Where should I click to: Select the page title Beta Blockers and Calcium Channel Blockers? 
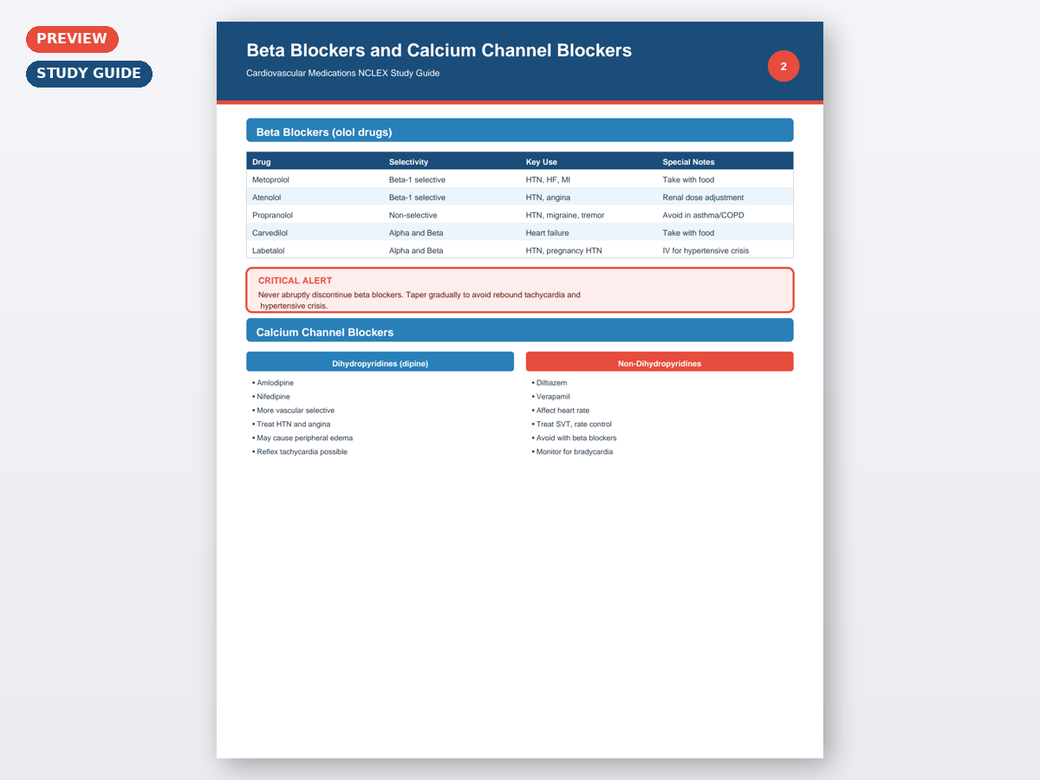pos(439,50)
